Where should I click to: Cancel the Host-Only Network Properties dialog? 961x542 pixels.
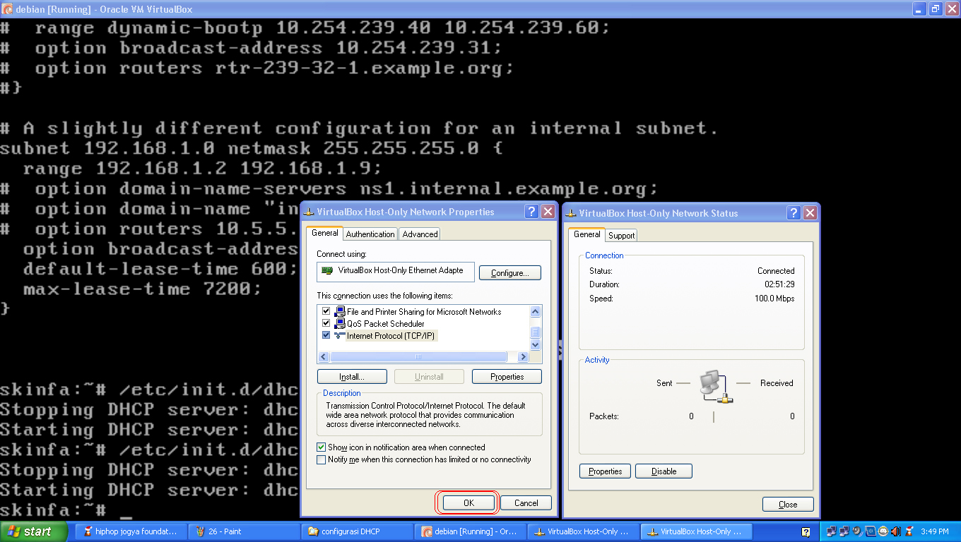click(x=526, y=503)
